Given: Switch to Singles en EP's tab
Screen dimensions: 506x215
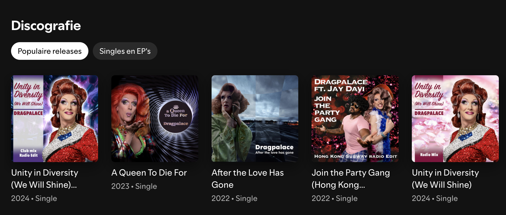Looking at the screenshot, I should tap(125, 51).
